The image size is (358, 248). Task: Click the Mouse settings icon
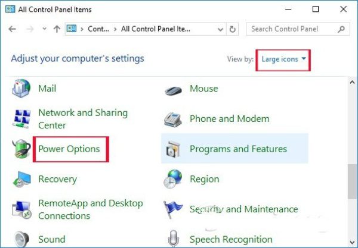[x=173, y=90]
